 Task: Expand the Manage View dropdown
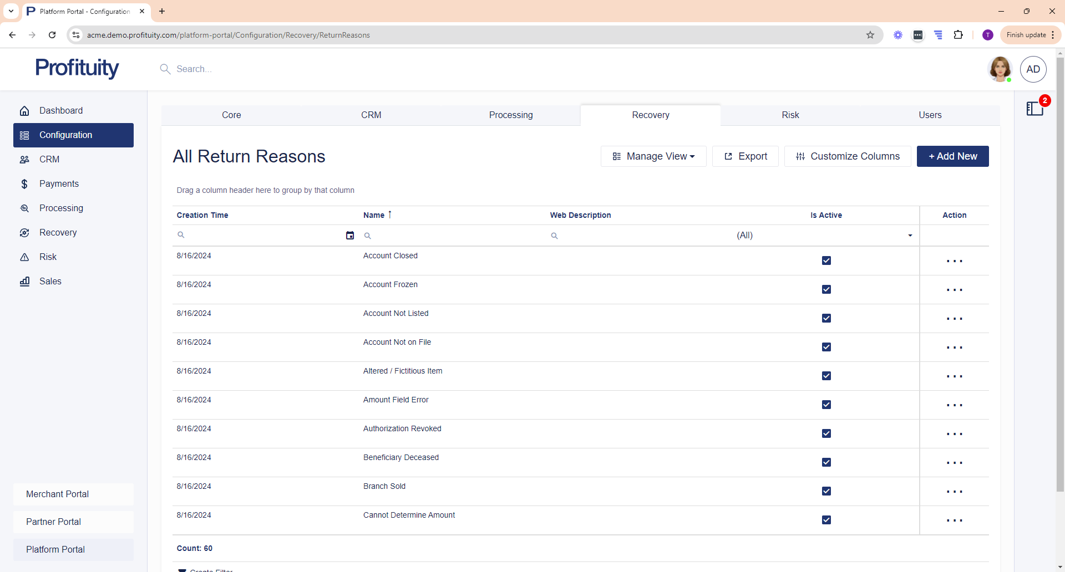click(x=653, y=156)
